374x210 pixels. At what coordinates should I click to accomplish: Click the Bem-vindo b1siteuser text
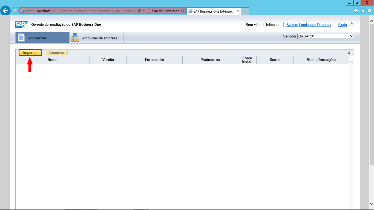coord(263,25)
